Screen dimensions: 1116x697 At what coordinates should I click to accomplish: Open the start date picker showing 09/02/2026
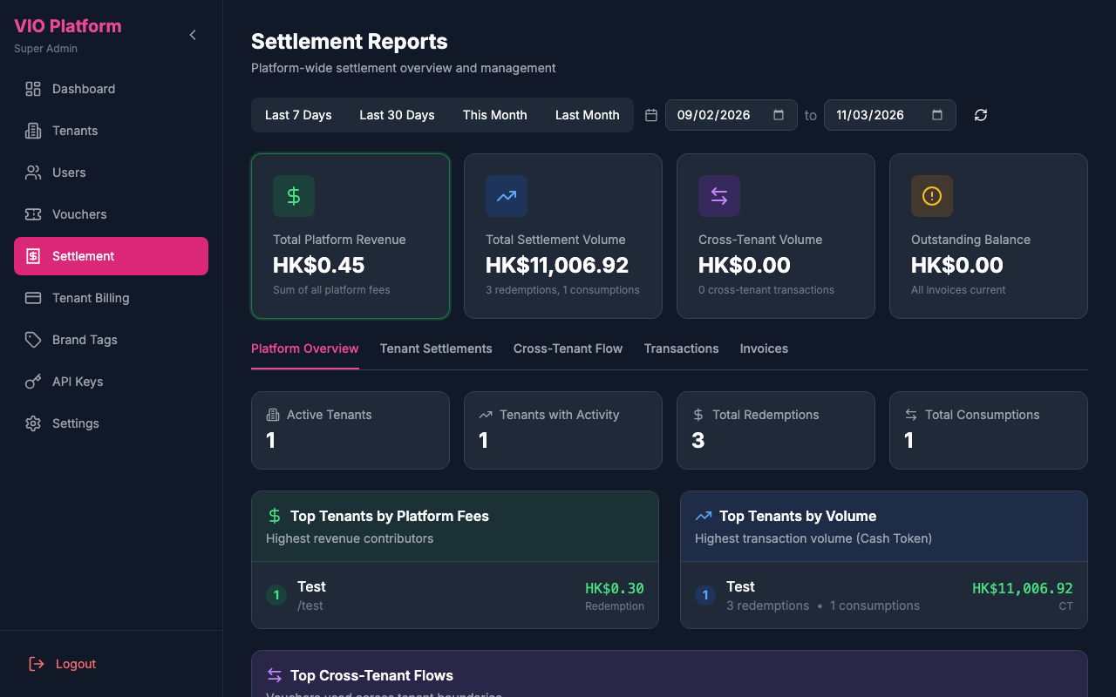(731, 114)
